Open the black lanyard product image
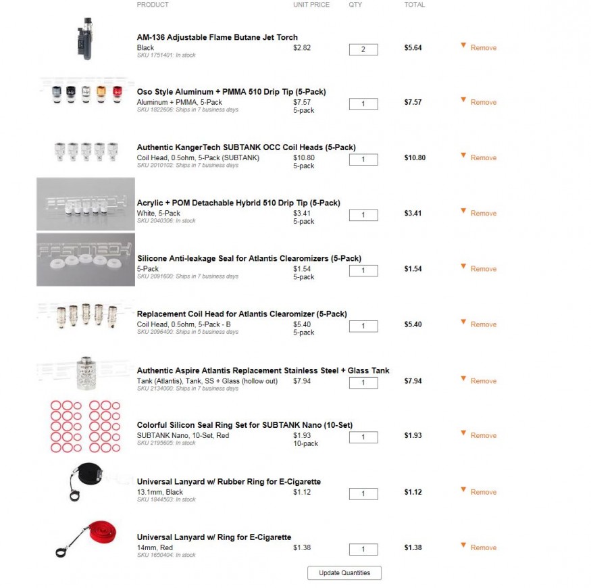The image size is (591, 588). tap(86, 482)
